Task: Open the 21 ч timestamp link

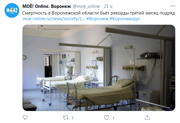Action: click(108, 6)
